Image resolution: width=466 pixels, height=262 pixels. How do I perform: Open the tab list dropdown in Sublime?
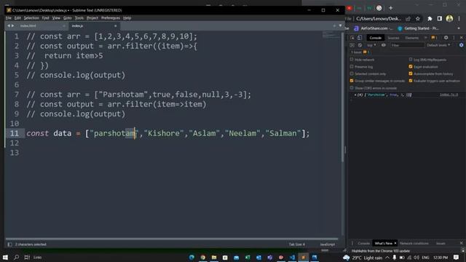pyautogui.click(x=340, y=26)
